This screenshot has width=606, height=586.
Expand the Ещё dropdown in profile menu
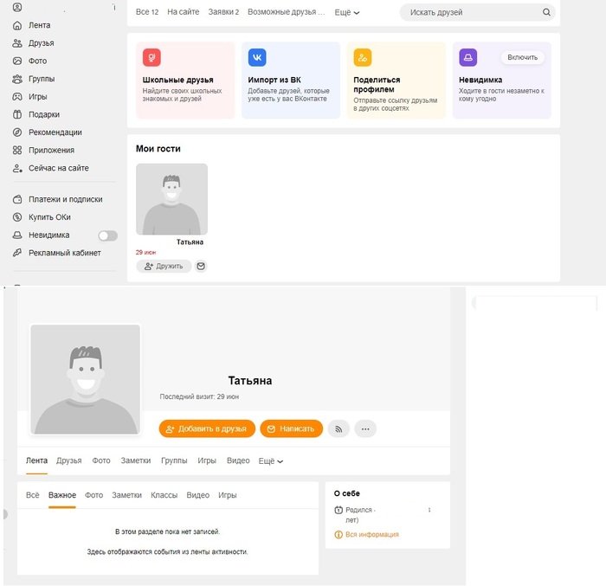tap(271, 461)
